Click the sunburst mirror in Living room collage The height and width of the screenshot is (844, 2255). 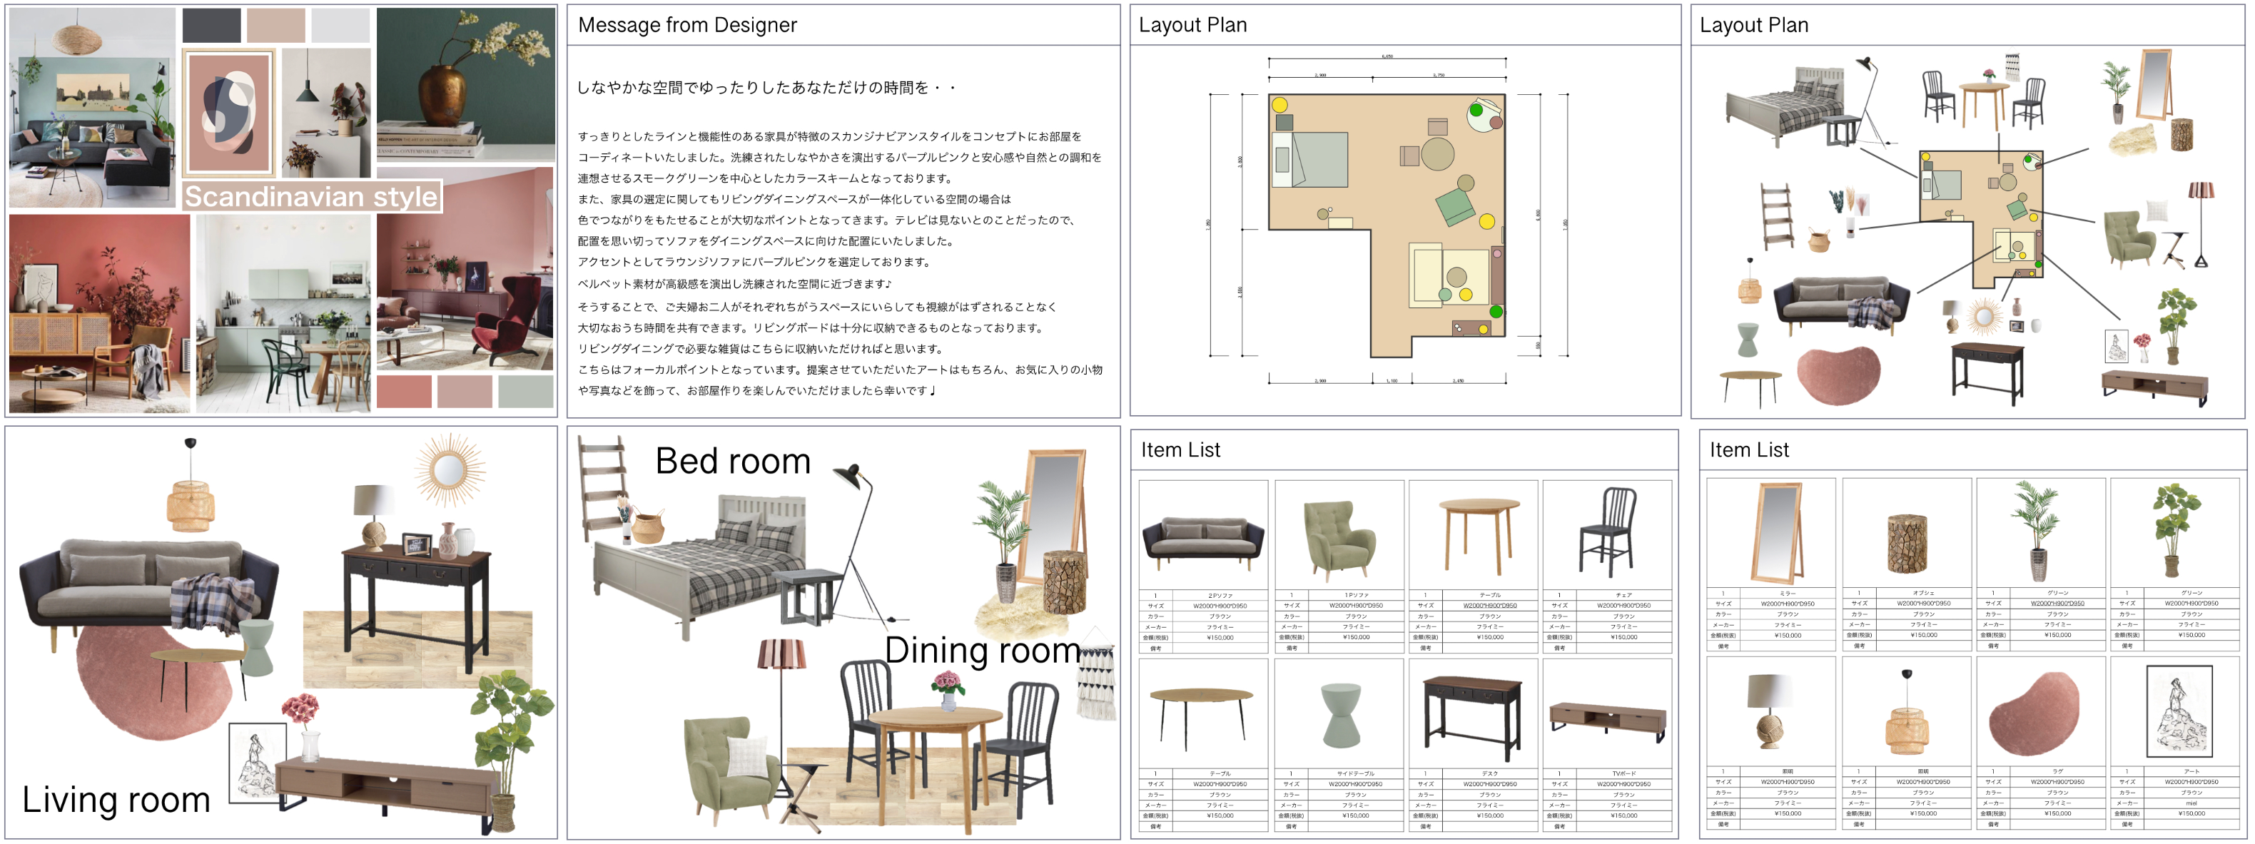449,470
